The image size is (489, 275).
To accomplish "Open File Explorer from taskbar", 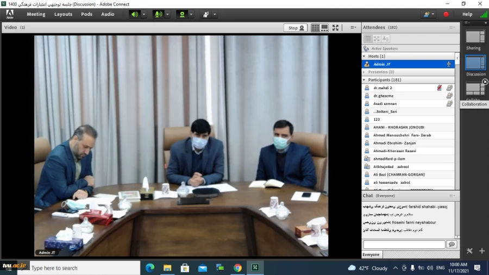I will pyautogui.click(x=167, y=268).
